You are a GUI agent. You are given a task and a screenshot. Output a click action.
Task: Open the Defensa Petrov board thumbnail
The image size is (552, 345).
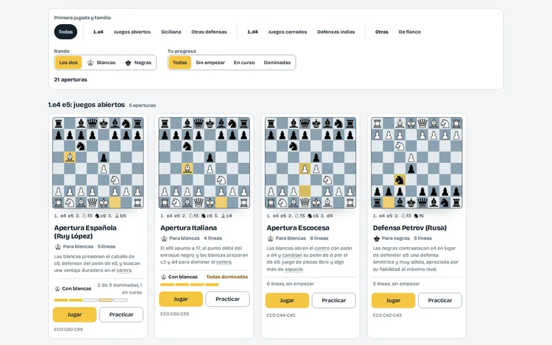pos(417,163)
